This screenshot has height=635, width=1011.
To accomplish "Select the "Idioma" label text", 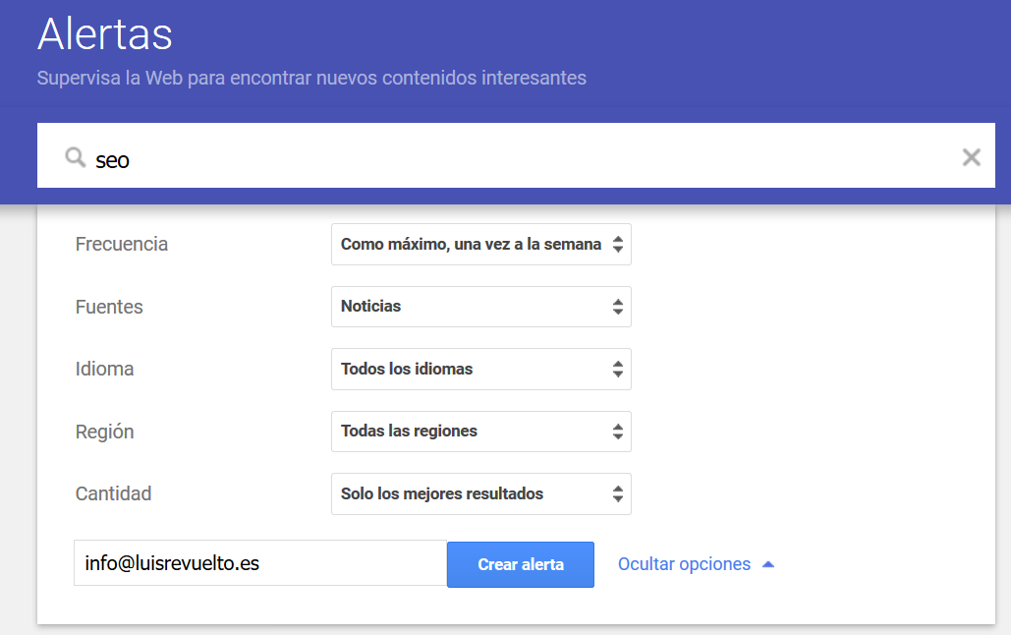I will [x=104, y=370].
